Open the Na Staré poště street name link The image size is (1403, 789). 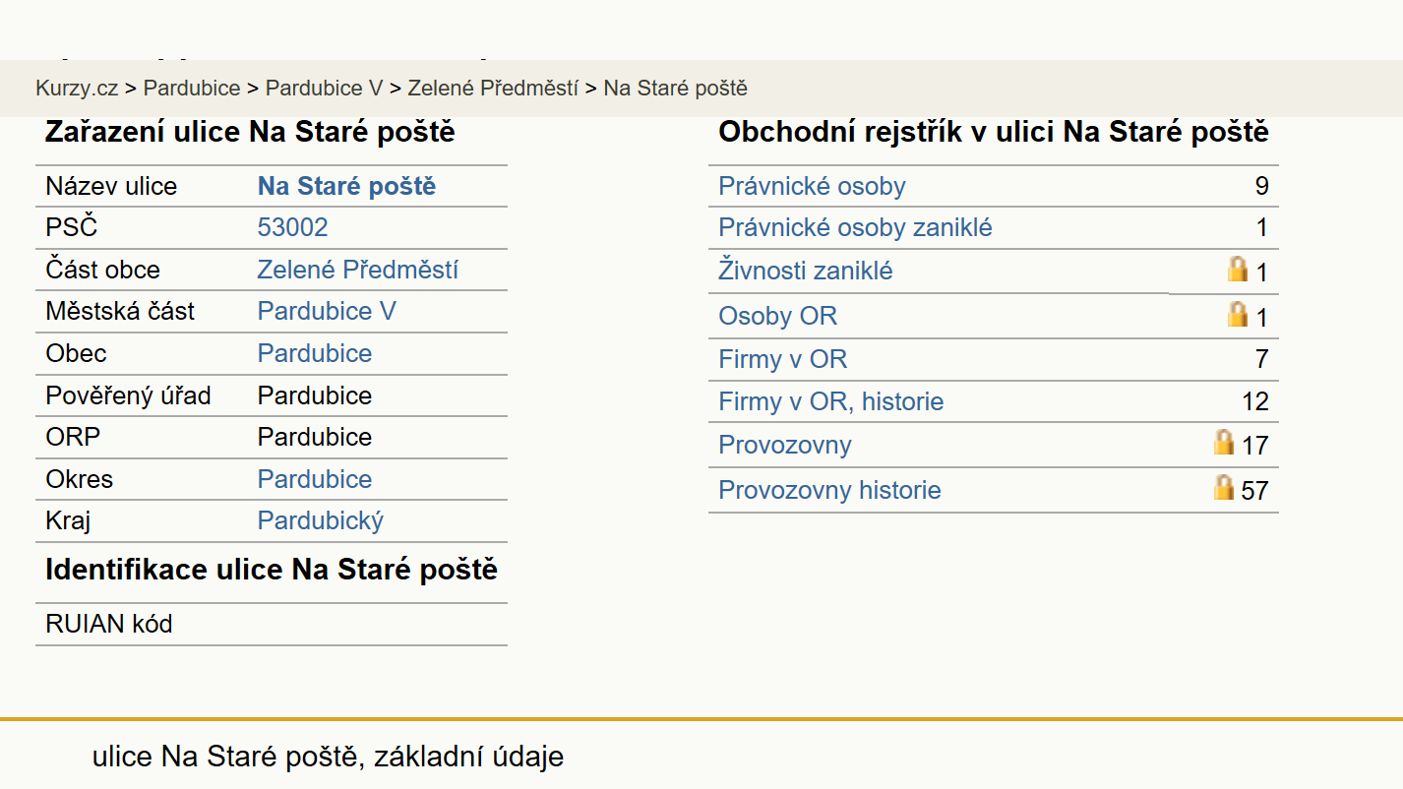[346, 186]
